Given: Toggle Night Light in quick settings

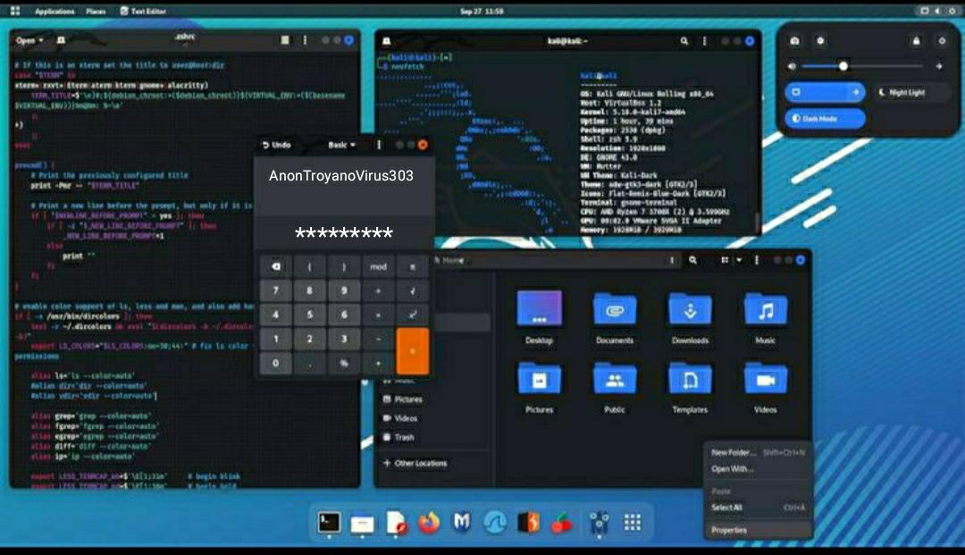Looking at the screenshot, I should pyautogui.click(x=911, y=92).
